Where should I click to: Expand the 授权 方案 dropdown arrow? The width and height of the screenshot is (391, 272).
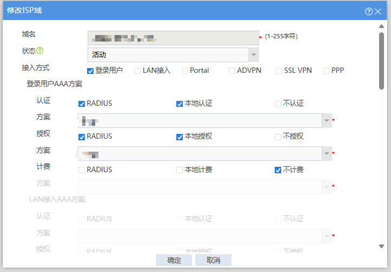[x=326, y=154]
